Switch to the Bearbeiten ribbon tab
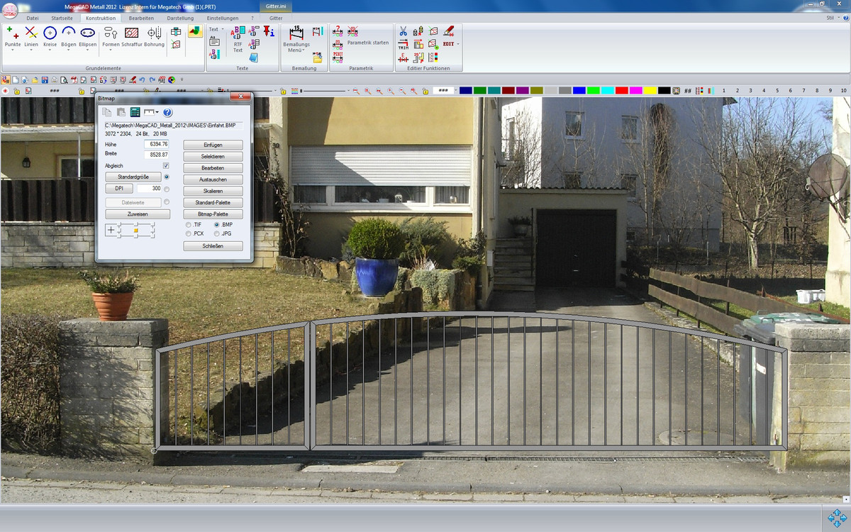Viewport: 851px width, 532px height. click(141, 18)
